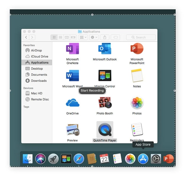Select Desktop in the sidebar
The width and height of the screenshot is (185, 178).
point(37,69)
